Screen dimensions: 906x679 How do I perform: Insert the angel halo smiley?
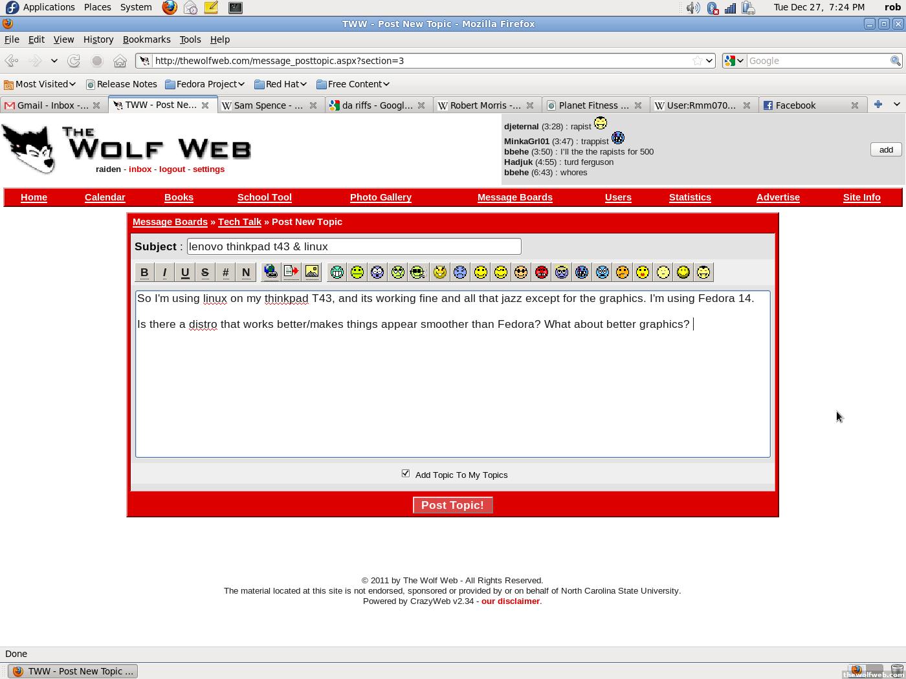click(x=562, y=272)
